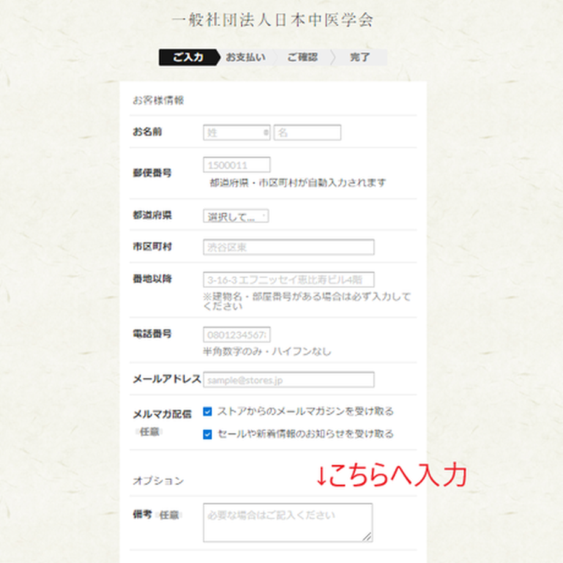Uncheck セールや新着情報のお知らせを受け取る checkbox
The image size is (563, 563).
click(207, 434)
